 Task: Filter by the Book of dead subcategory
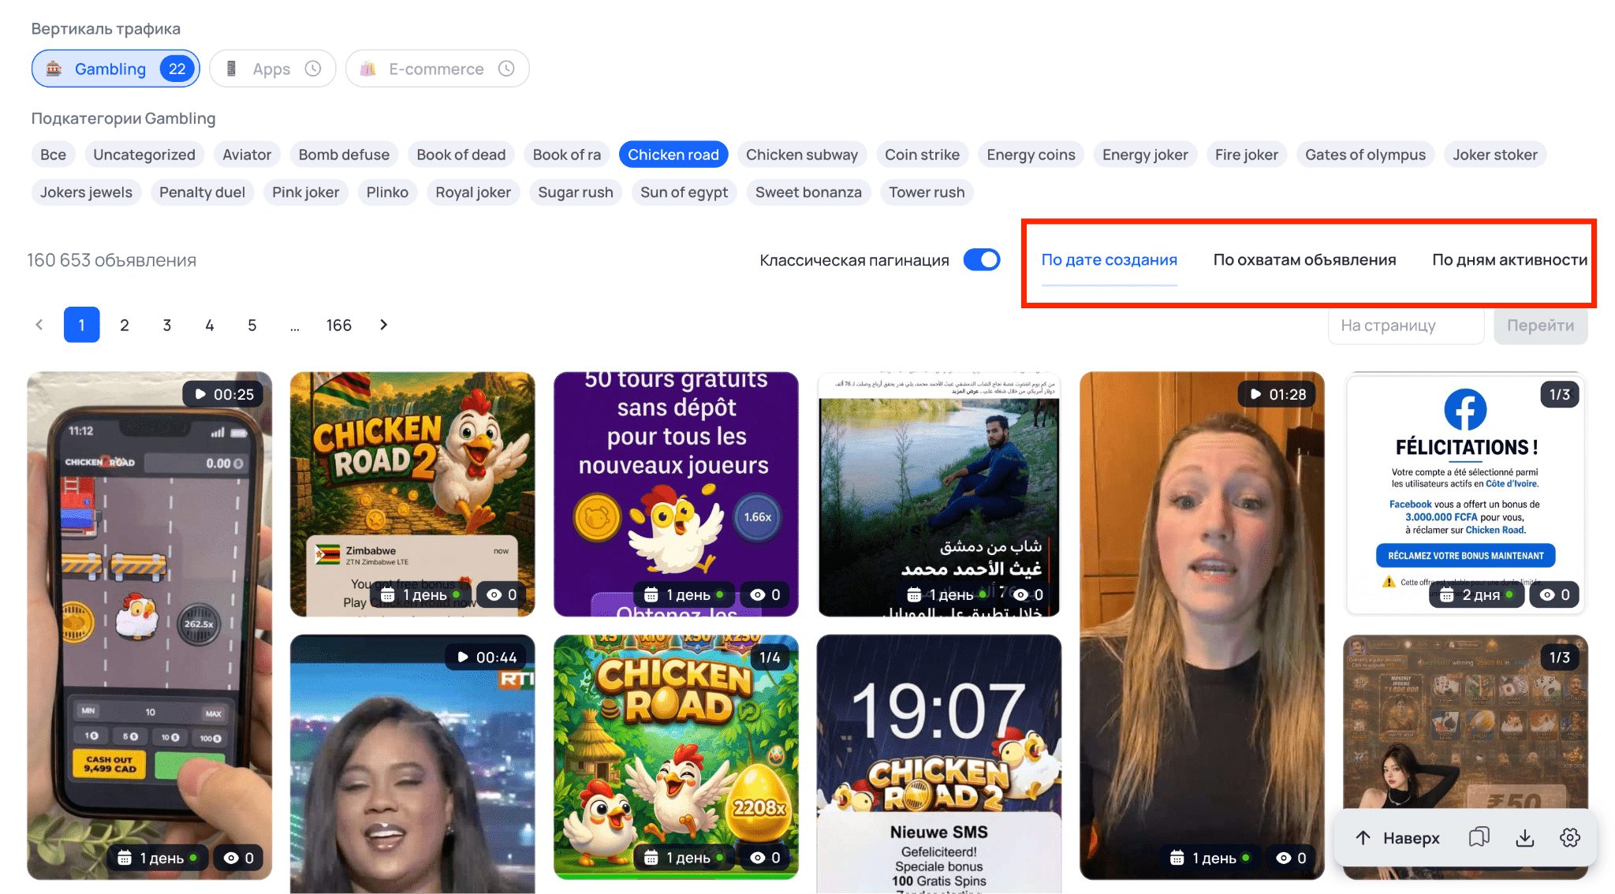coord(461,155)
